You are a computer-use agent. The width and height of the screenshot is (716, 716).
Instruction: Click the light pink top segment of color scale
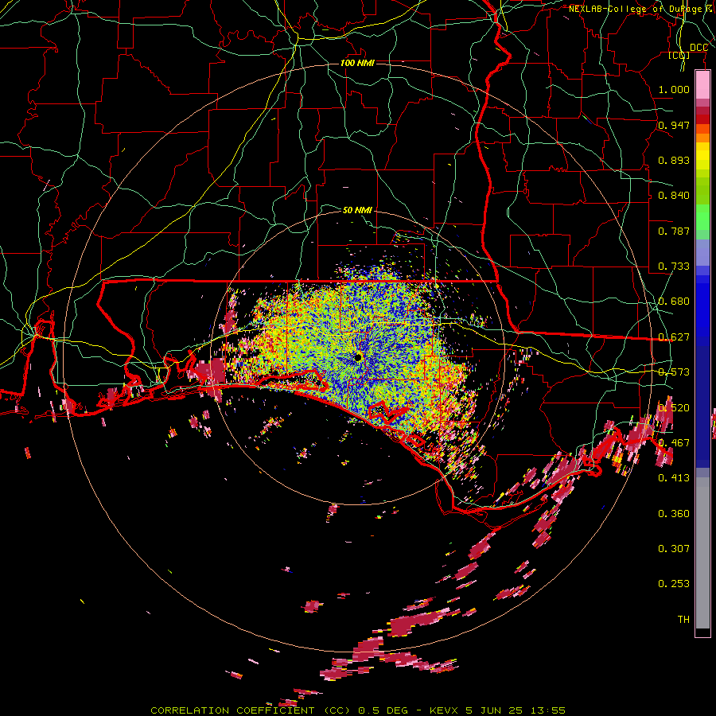[702, 85]
